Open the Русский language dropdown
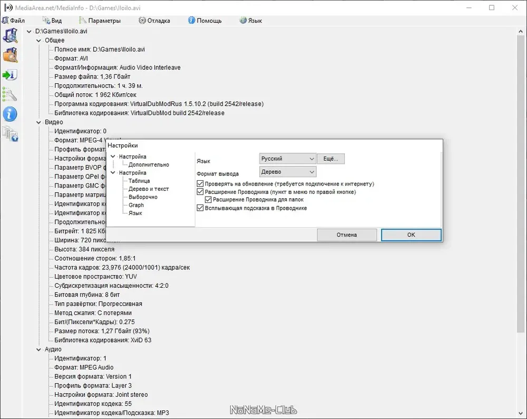This screenshot has width=527, height=419. (288, 159)
